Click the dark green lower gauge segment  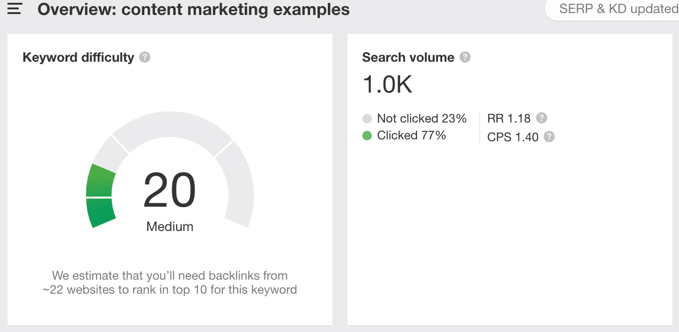click(100, 213)
